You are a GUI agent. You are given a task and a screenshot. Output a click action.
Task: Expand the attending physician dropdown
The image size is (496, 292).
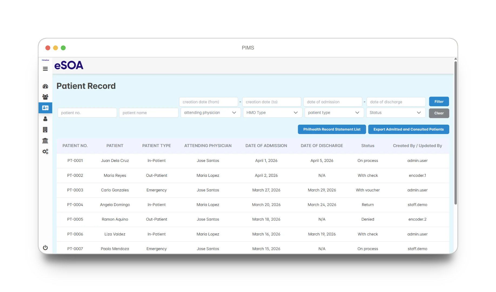pyautogui.click(x=210, y=113)
